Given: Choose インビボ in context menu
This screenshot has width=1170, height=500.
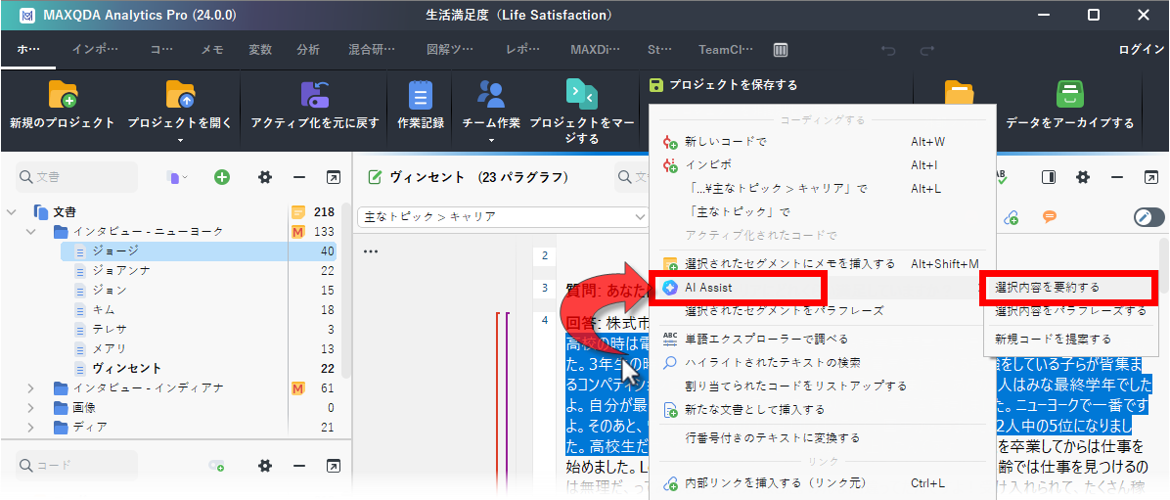Looking at the screenshot, I should [x=823, y=164].
